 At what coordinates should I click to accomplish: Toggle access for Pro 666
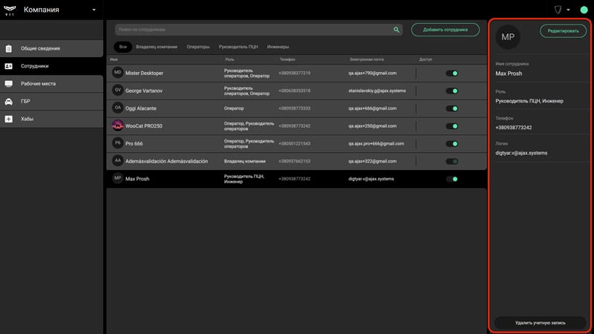click(x=452, y=144)
